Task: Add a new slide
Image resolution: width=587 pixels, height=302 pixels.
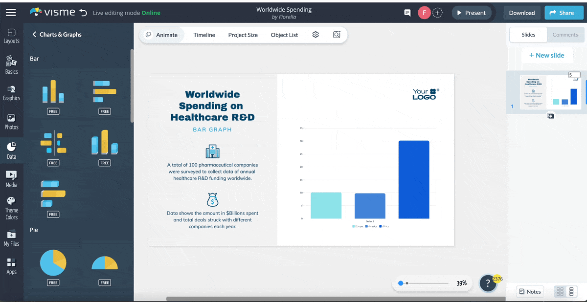Action: [x=546, y=55]
